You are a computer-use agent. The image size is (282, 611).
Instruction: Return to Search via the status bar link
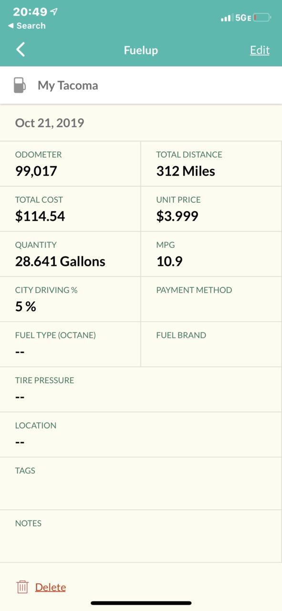pyautogui.click(x=27, y=26)
